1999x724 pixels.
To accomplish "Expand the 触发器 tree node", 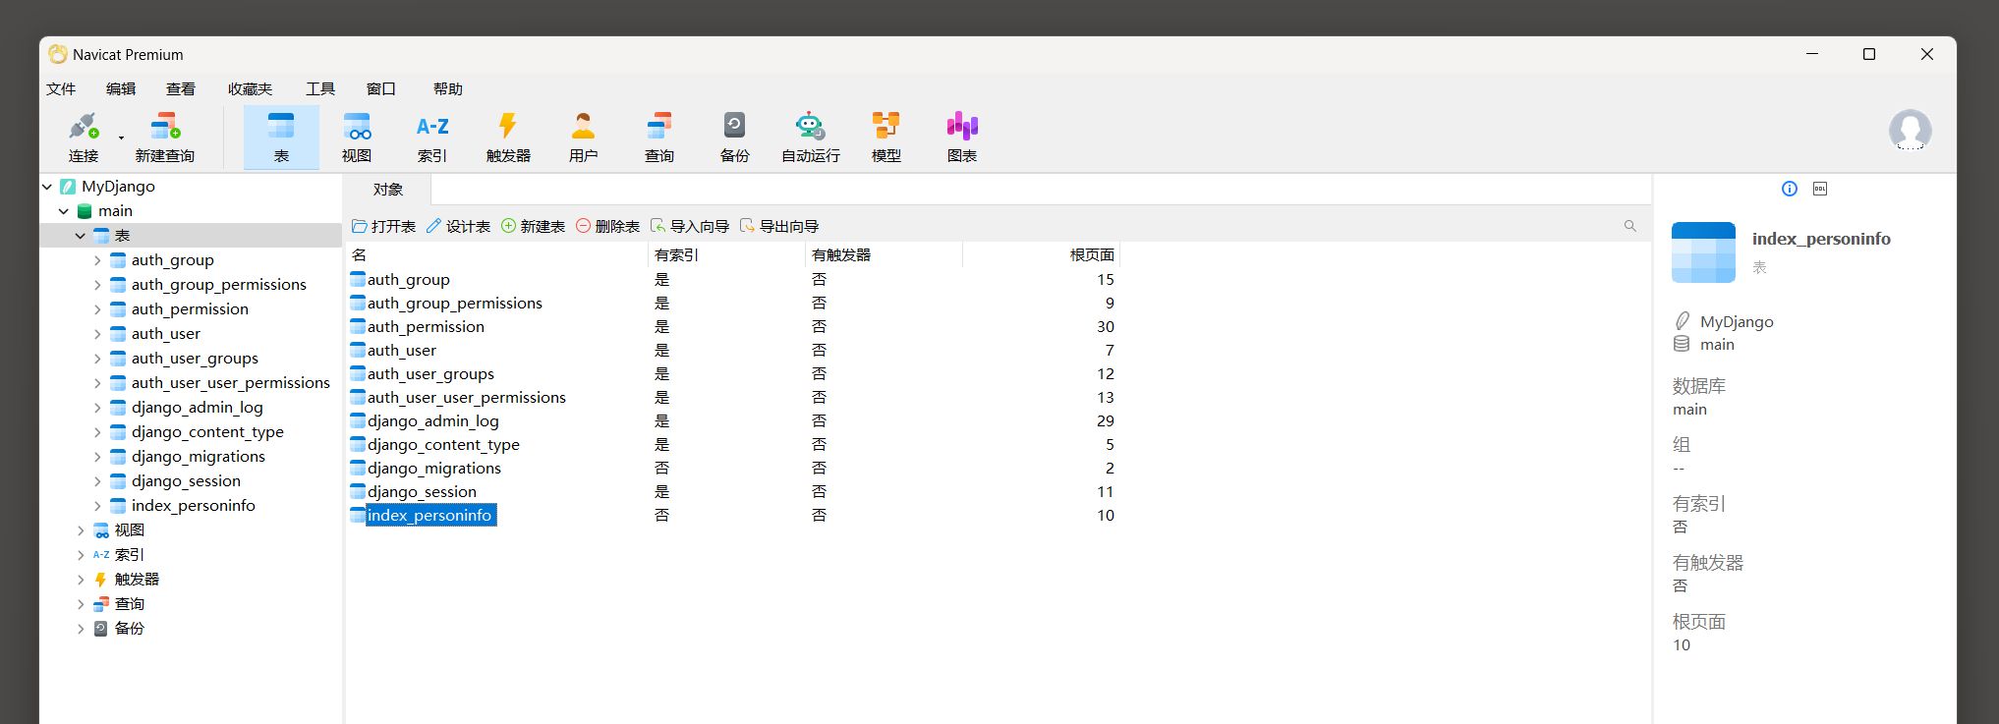I will coord(81,580).
